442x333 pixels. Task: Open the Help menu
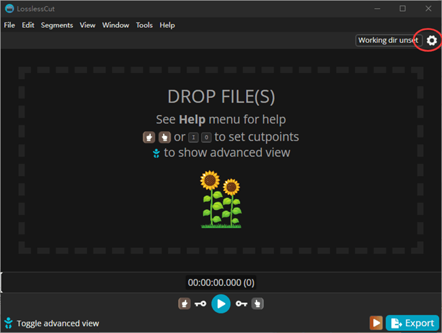pyautogui.click(x=167, y=25)
